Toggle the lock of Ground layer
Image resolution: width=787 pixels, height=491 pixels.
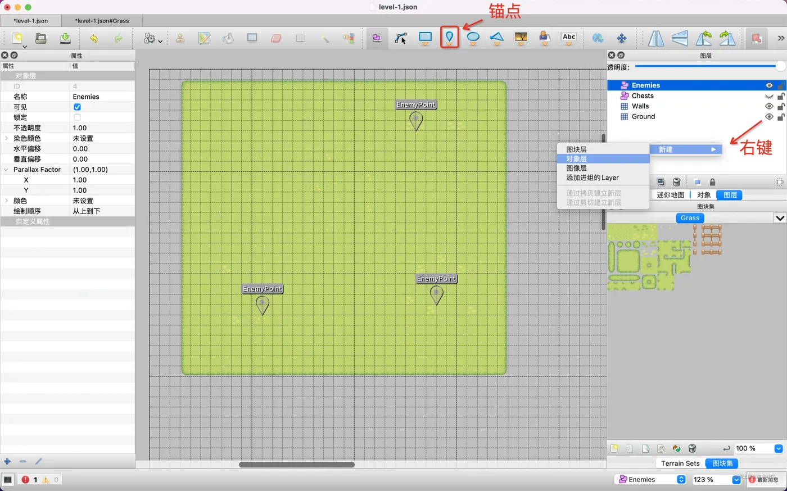[781, 117]
